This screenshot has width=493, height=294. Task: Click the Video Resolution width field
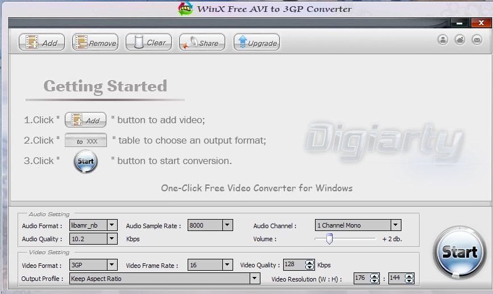[361, 279]
